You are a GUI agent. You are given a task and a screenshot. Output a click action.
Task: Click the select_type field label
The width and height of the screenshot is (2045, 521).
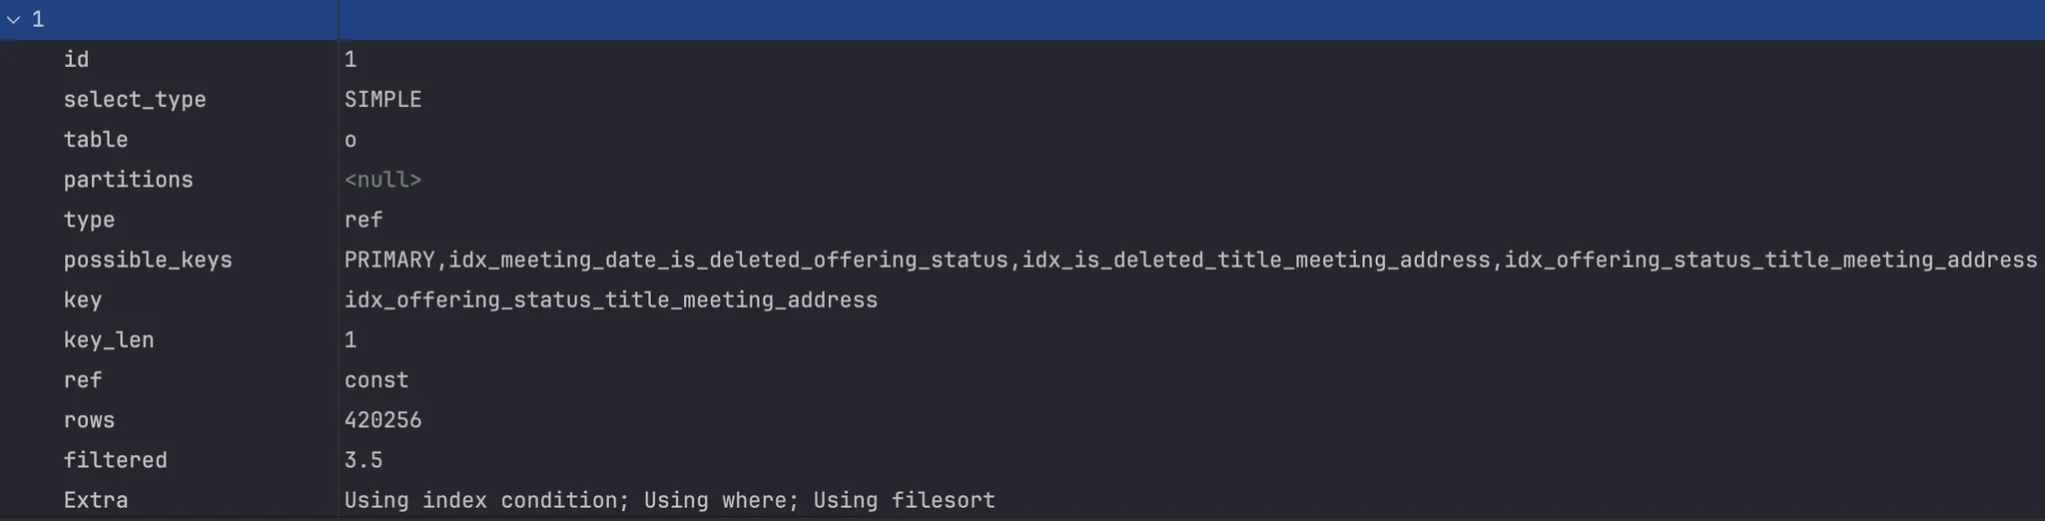click(135, 100)
